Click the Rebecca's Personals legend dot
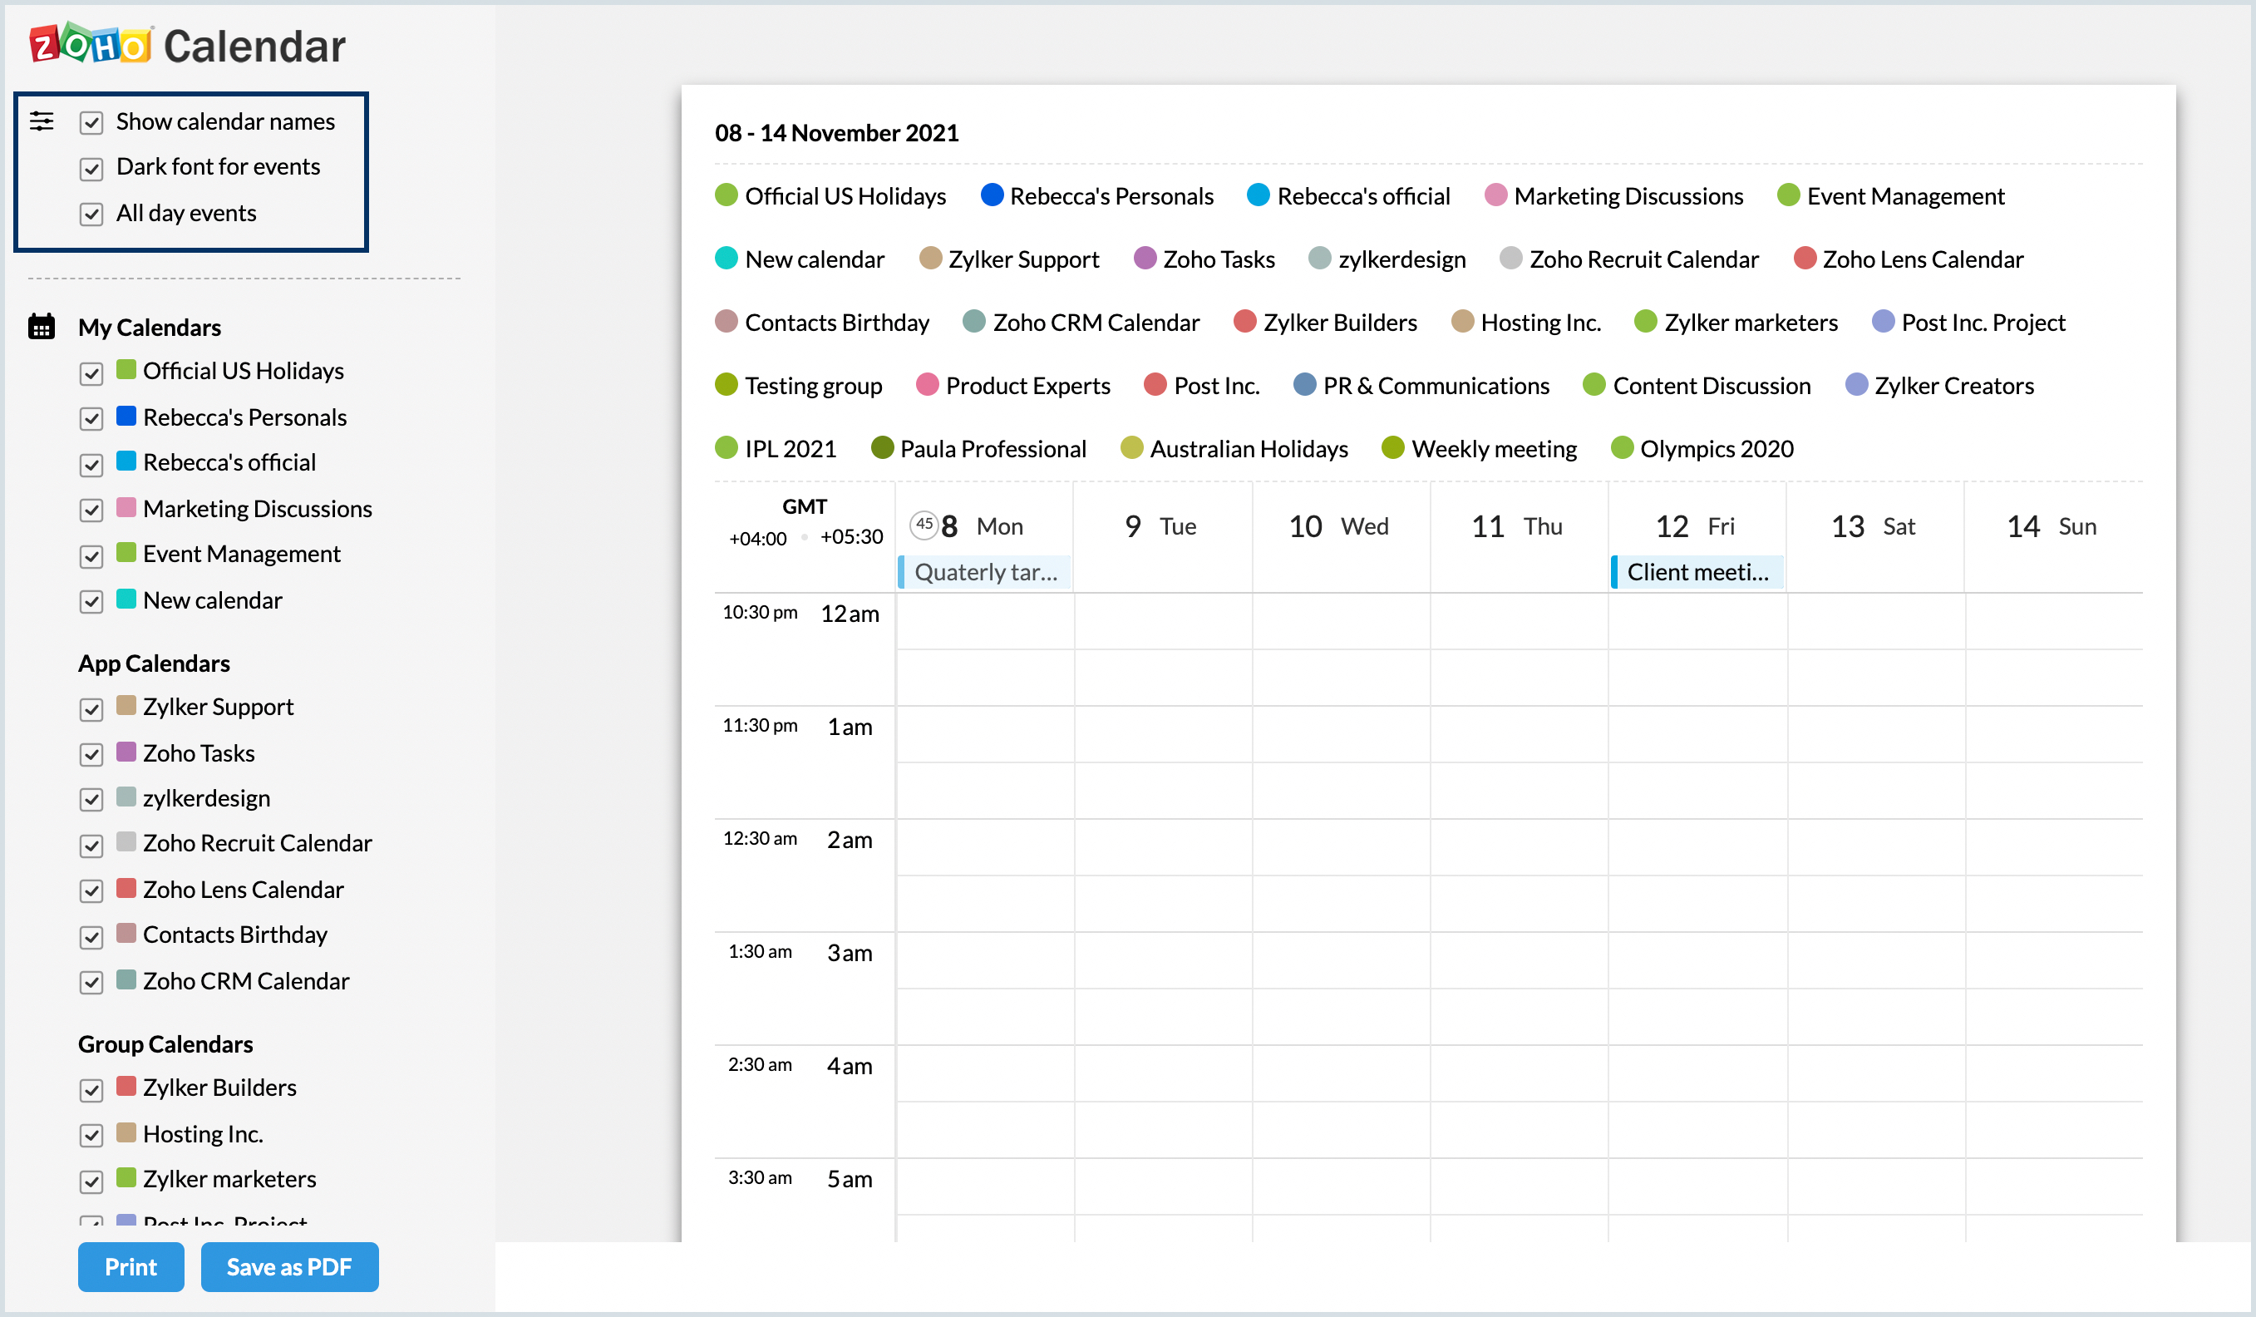Viewport: 2256px width, 1317px height. (991, 195)
